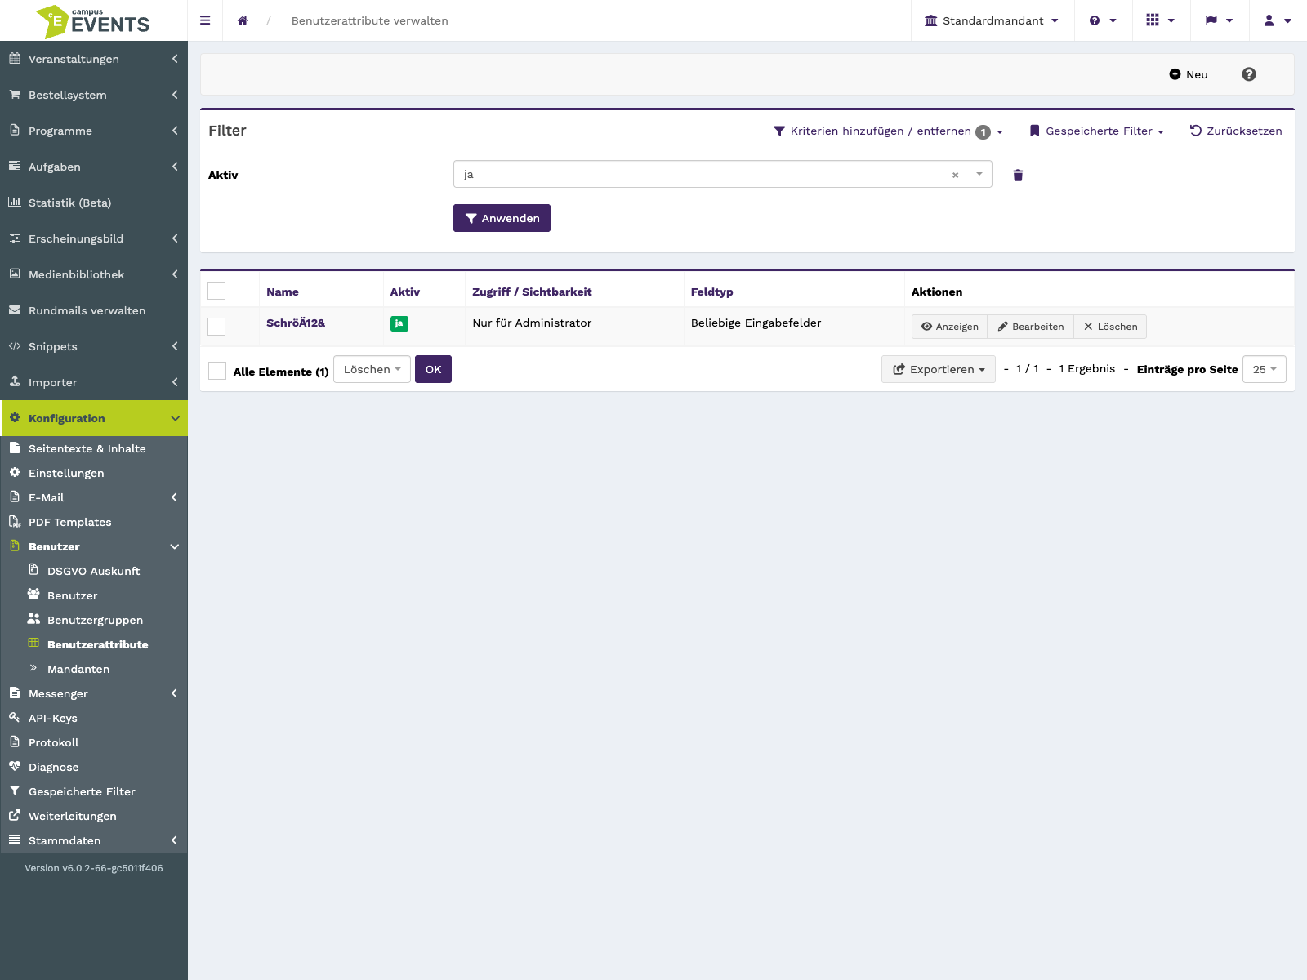Click OK to run bulk action
This screenshot has height=980, width=1307.
(433, 369)
